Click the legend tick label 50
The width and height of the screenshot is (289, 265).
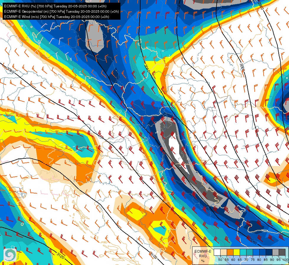[220, 260]
